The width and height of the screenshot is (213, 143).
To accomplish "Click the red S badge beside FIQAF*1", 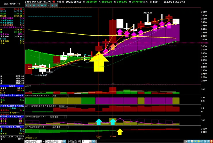I will click(x=54, y=2).
